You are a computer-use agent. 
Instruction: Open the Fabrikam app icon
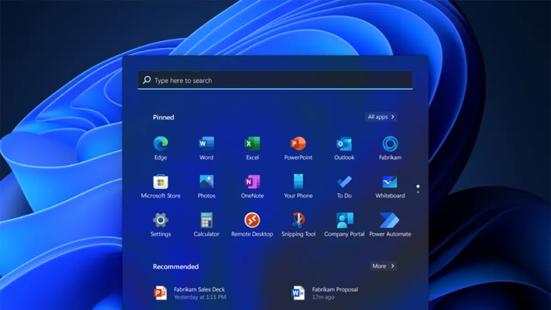pos(390,144)
